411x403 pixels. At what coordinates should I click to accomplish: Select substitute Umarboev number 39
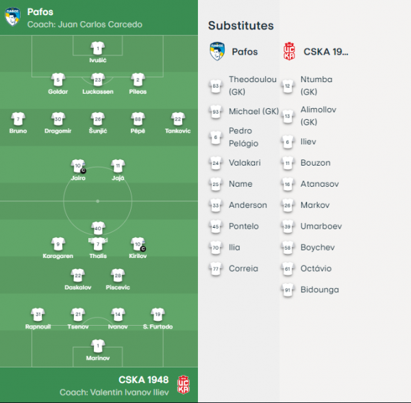tap(288, 226)
